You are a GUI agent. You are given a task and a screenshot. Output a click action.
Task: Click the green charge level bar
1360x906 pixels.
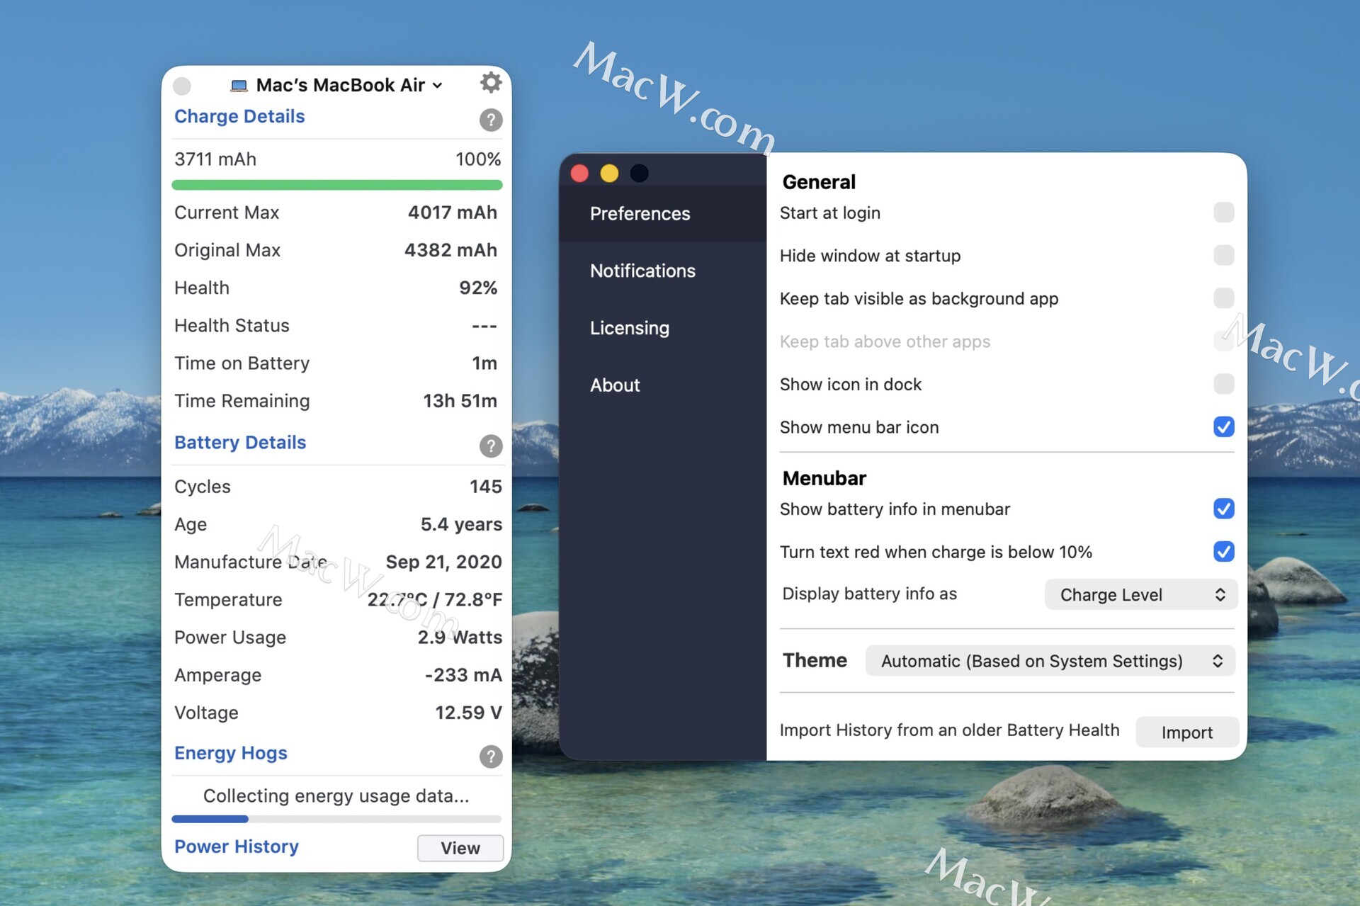[x=336, y=185]
